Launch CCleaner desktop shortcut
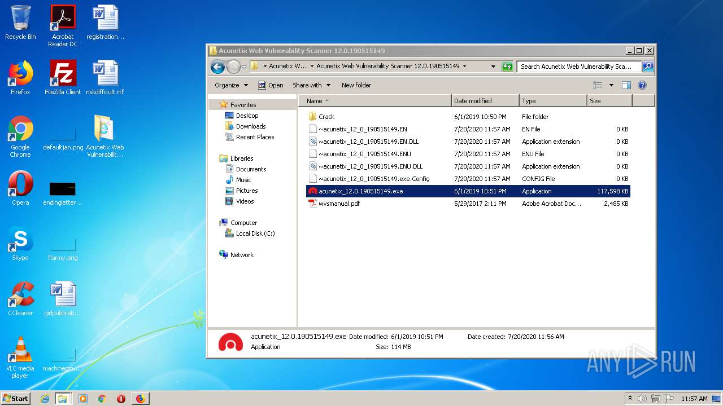This screenshot has height=406, width=723. click(20, 299)
